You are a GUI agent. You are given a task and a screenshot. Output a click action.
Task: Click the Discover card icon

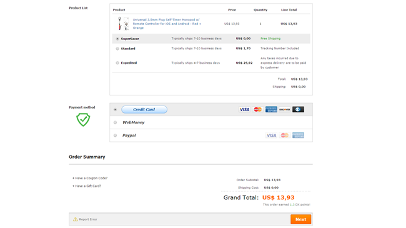pos(285,109)
